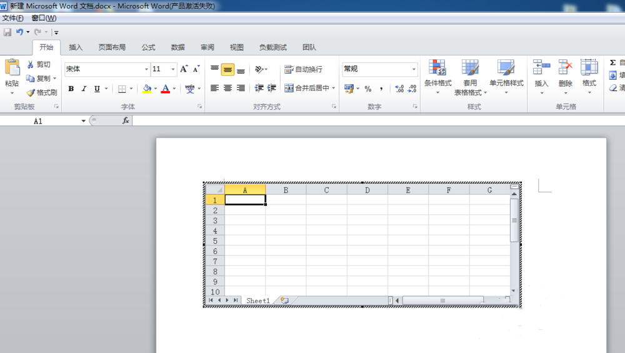Click the decrease indent icon
This screenshot has width=625, height=353.
point(259,88)
